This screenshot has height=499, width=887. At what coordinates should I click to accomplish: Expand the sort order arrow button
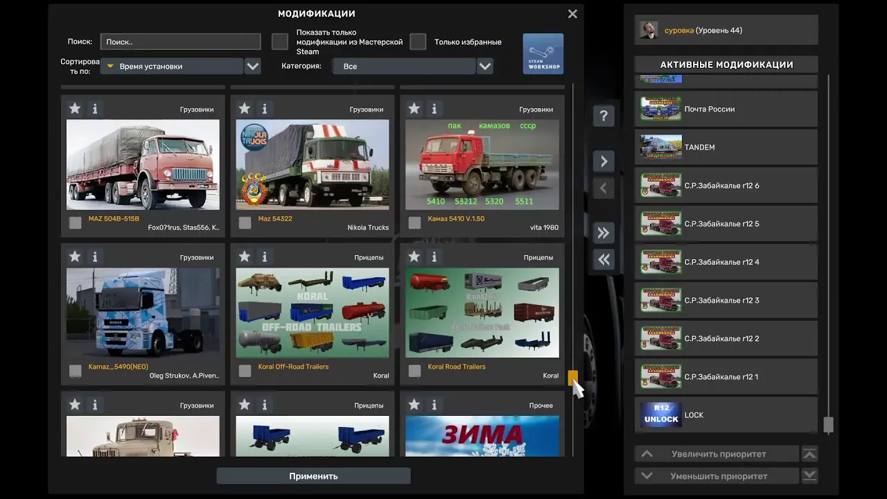point(253,67)
